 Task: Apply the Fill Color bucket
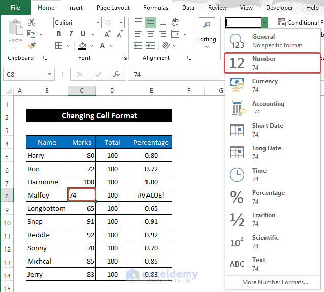pyautogui.click(x=82, y=46)
